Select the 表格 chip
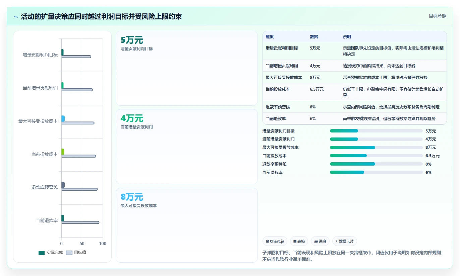The image size is (460, 276). 299,241
